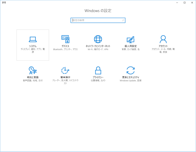Select the 更新とセキュリティ label
The height and width of the screenshot is (152, 196).
pos(131,77)
